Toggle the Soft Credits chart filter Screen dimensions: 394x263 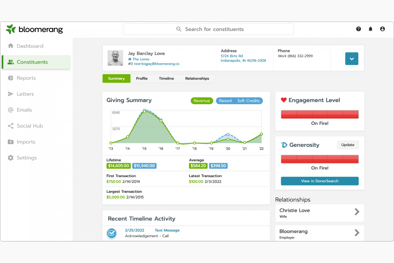pyautogui.click(x=248, y=101)
